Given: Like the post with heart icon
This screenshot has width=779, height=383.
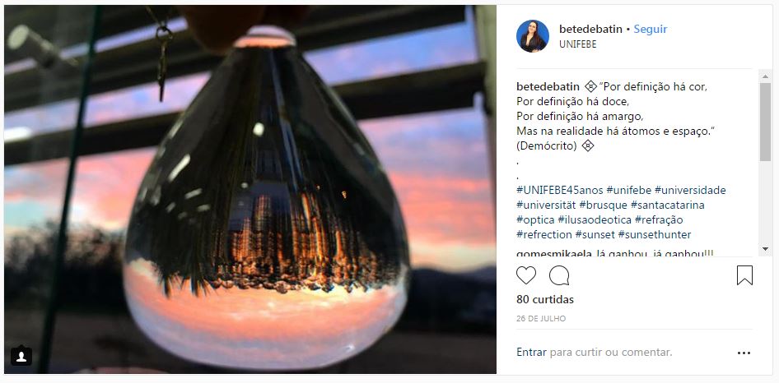Looking at the screenshot, I should coord(526,275).
